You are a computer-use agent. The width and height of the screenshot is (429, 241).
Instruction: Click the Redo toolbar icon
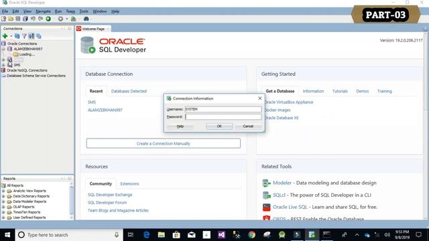[40, 19]
